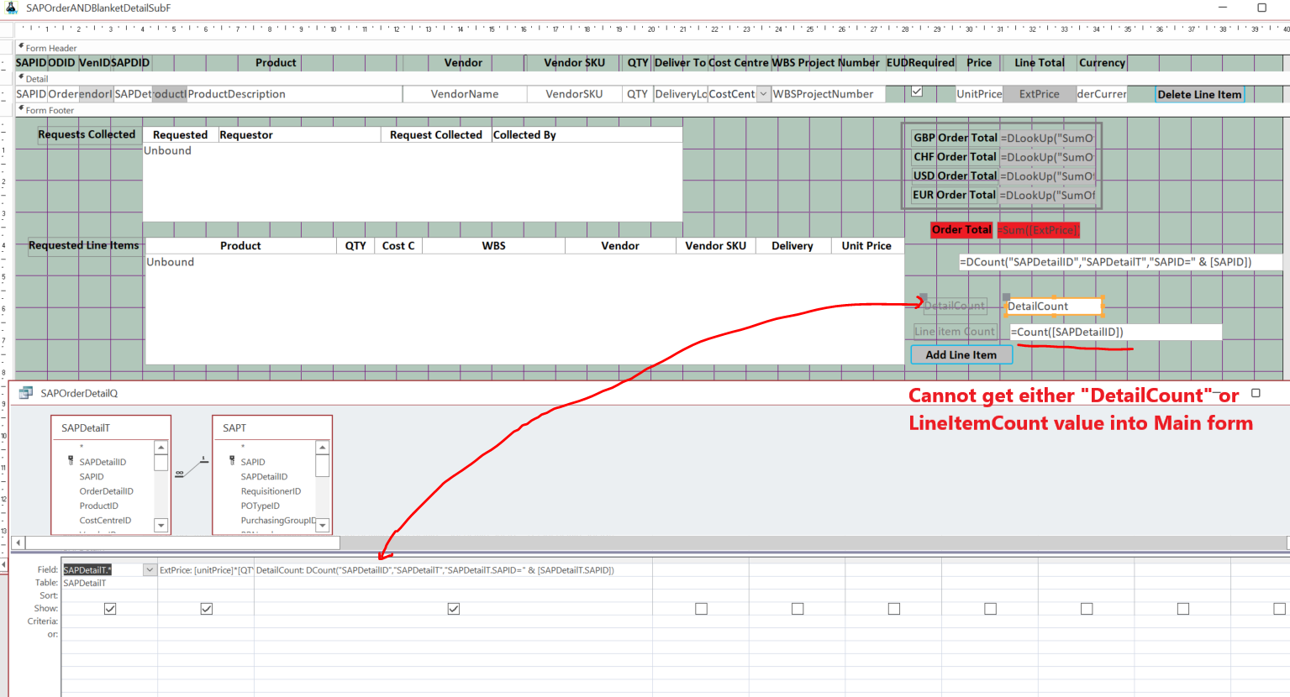Click the join line between SAPDetailT and SAPT
Screen dimensions: 1290x697
[192, 466]
